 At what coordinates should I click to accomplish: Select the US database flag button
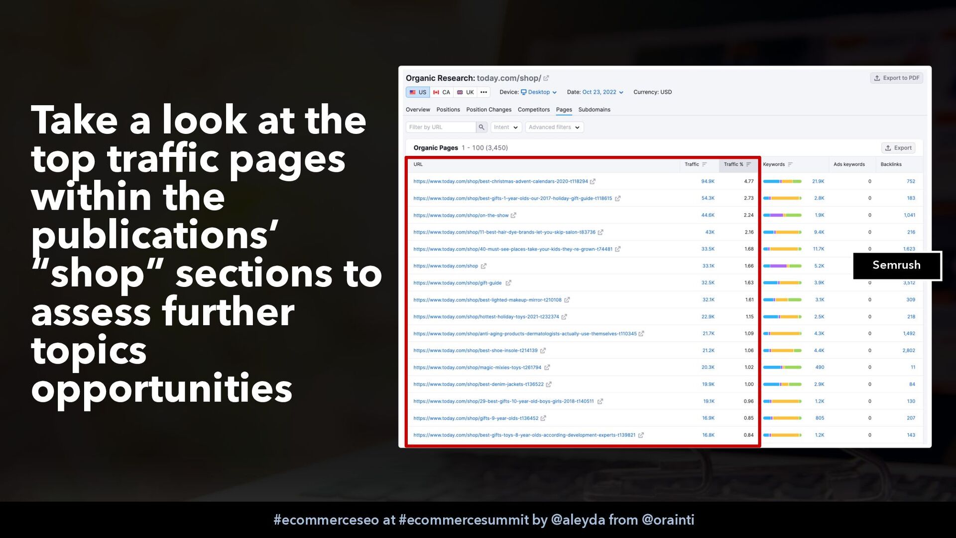click(418, 92)
